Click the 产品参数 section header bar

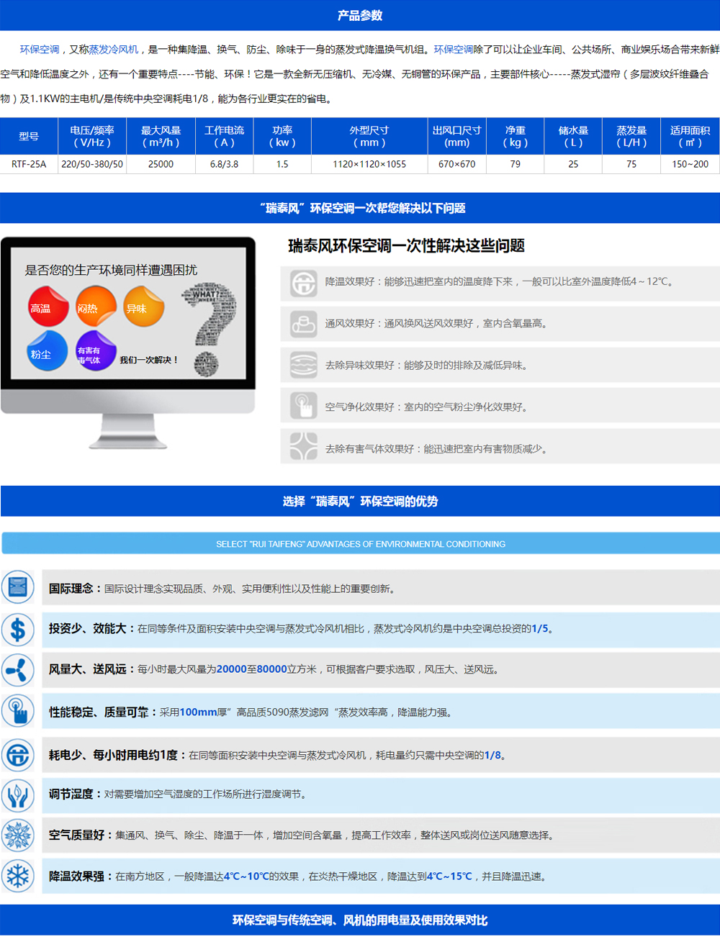coord(360,15)
